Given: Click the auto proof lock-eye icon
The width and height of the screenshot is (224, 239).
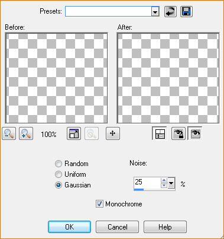Looking at the screenshot, I should pyautogui.click(x=178, y=133).
